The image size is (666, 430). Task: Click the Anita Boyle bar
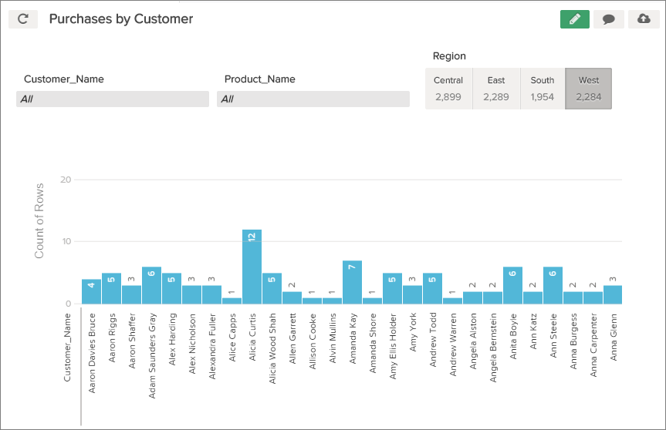coord(512,285)
